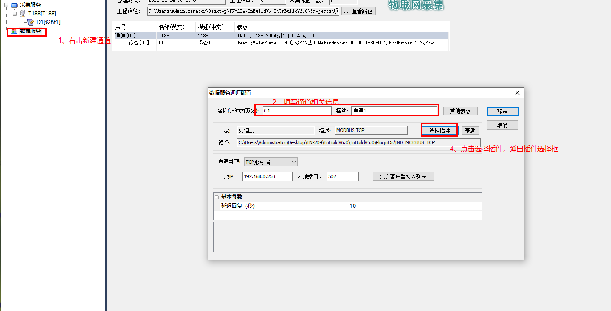Select the 通道[01] table row
The height and width of the screenshot is (311, 611).
(x=280, y=36)
